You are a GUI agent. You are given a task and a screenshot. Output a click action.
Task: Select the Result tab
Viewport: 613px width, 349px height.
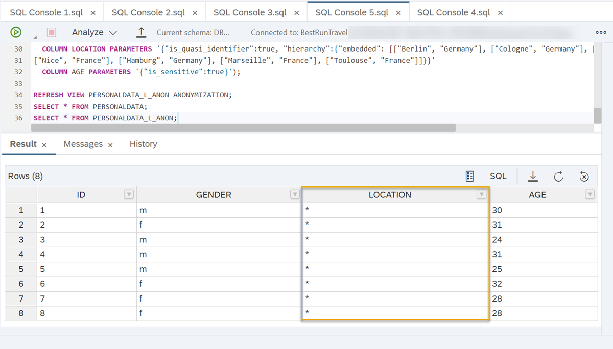click(23, 144)
